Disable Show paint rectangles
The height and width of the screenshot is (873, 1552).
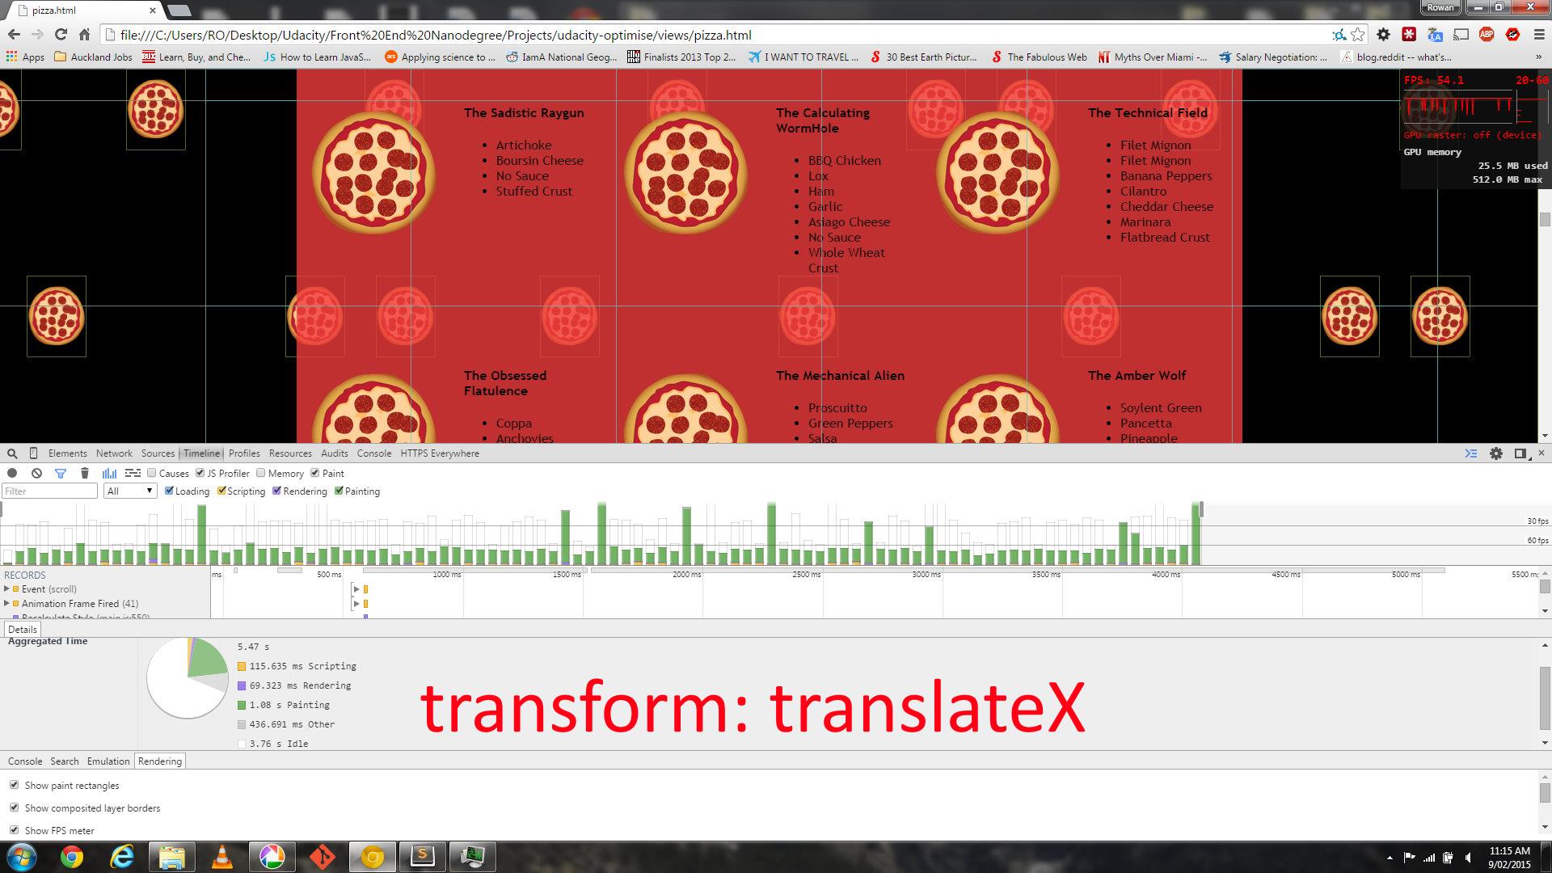pyautogui.click(x=14, y=785)
